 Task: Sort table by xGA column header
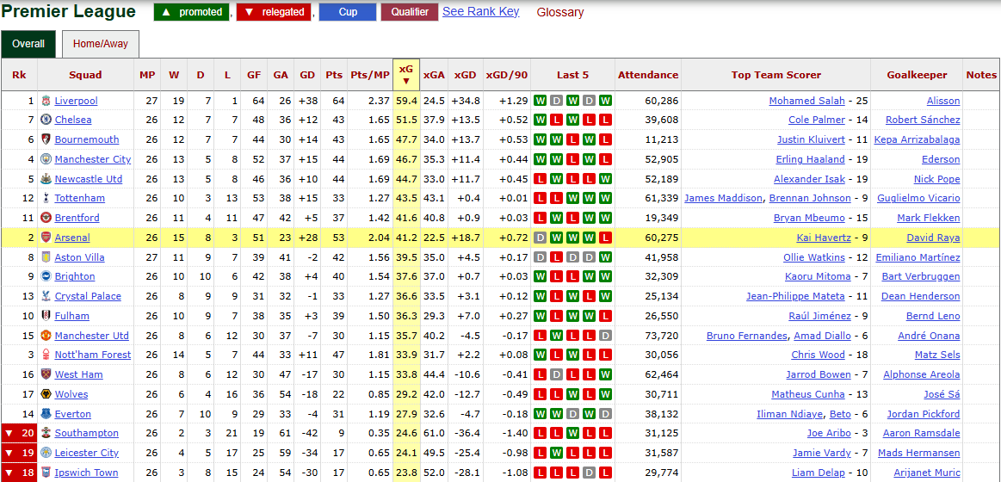pyautogui.click(x=434, y=75)
